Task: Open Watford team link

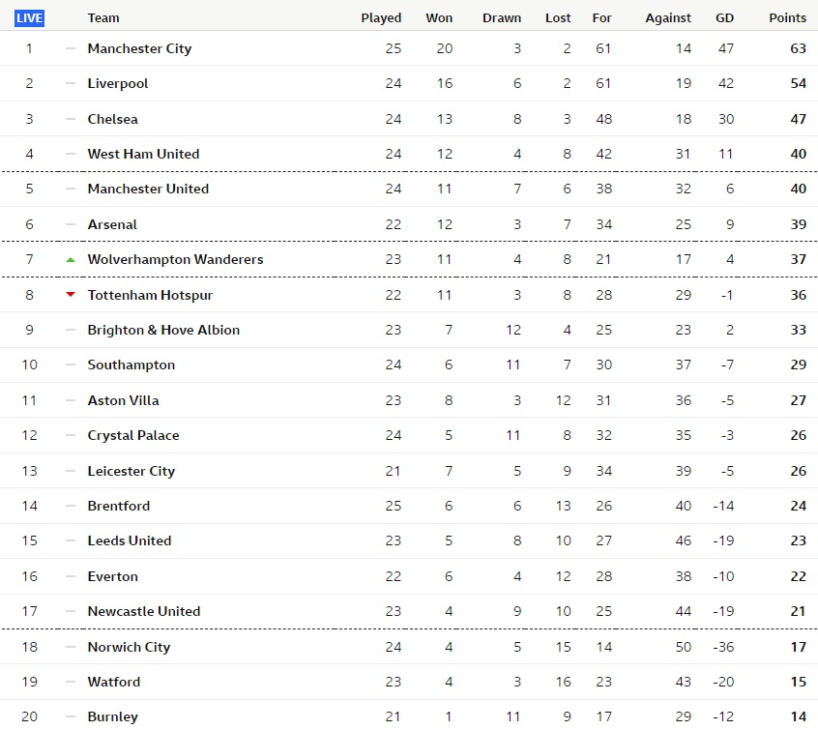Action: click(114, 682)
